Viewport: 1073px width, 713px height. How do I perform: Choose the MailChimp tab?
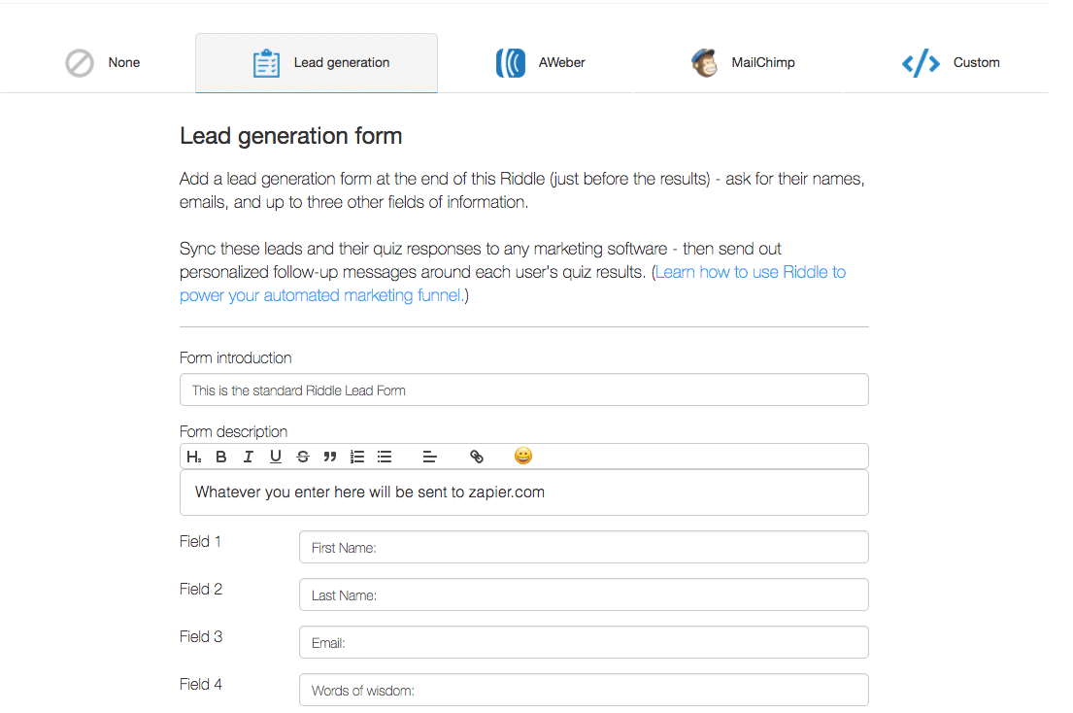[x=743, y=63]
